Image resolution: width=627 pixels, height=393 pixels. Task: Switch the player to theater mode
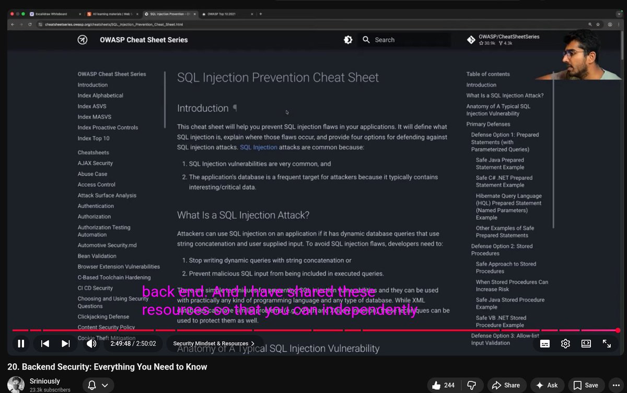586,343
